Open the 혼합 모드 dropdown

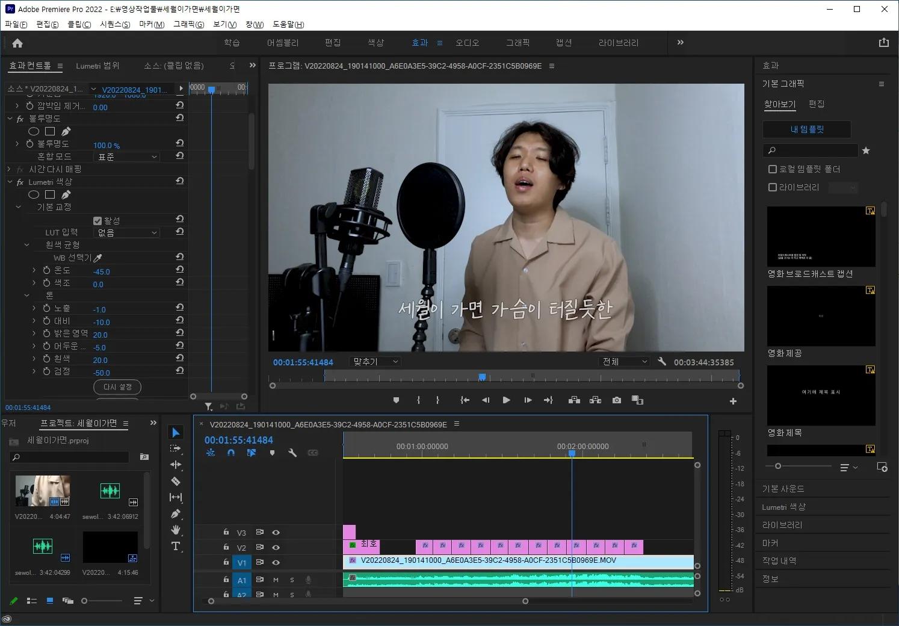pyautogui.click(x=126, y=156)
